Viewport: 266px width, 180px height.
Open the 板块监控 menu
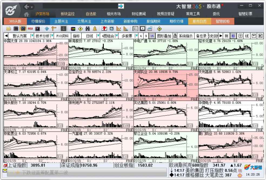click(68, 14)
